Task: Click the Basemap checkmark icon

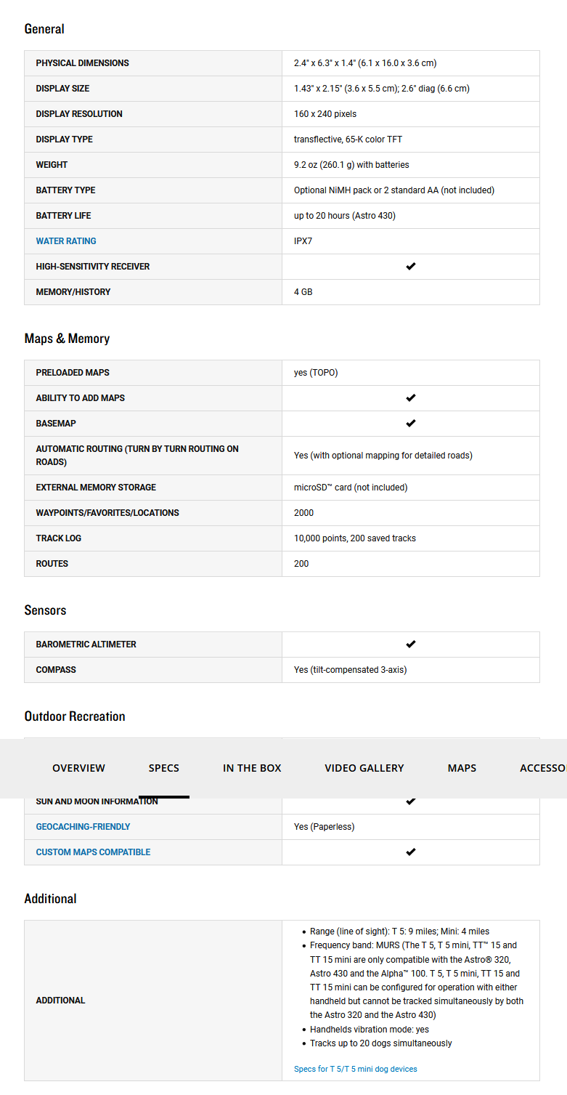Action: [x=410, y=424]
